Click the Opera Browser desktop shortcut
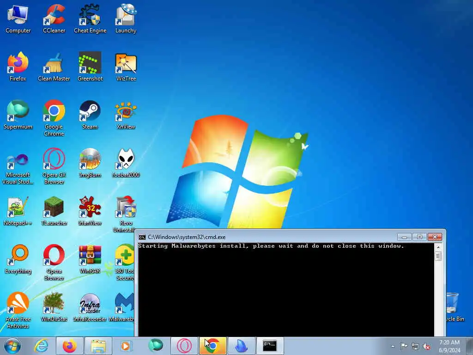 (x=54, y=262)
